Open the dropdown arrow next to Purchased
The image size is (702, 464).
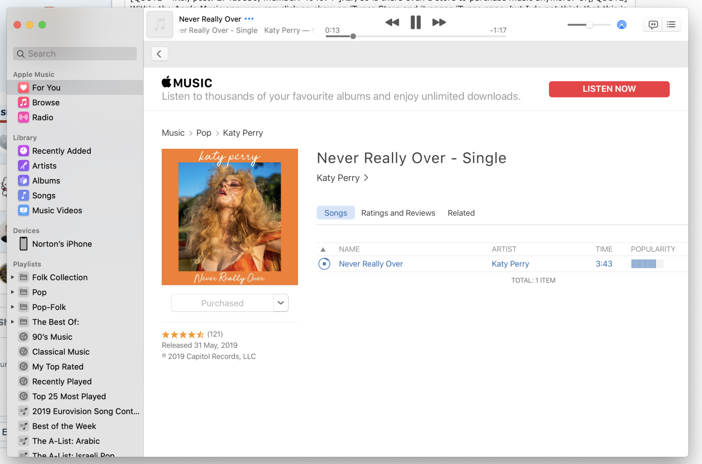pyautogui.click(x=281, y=303)
